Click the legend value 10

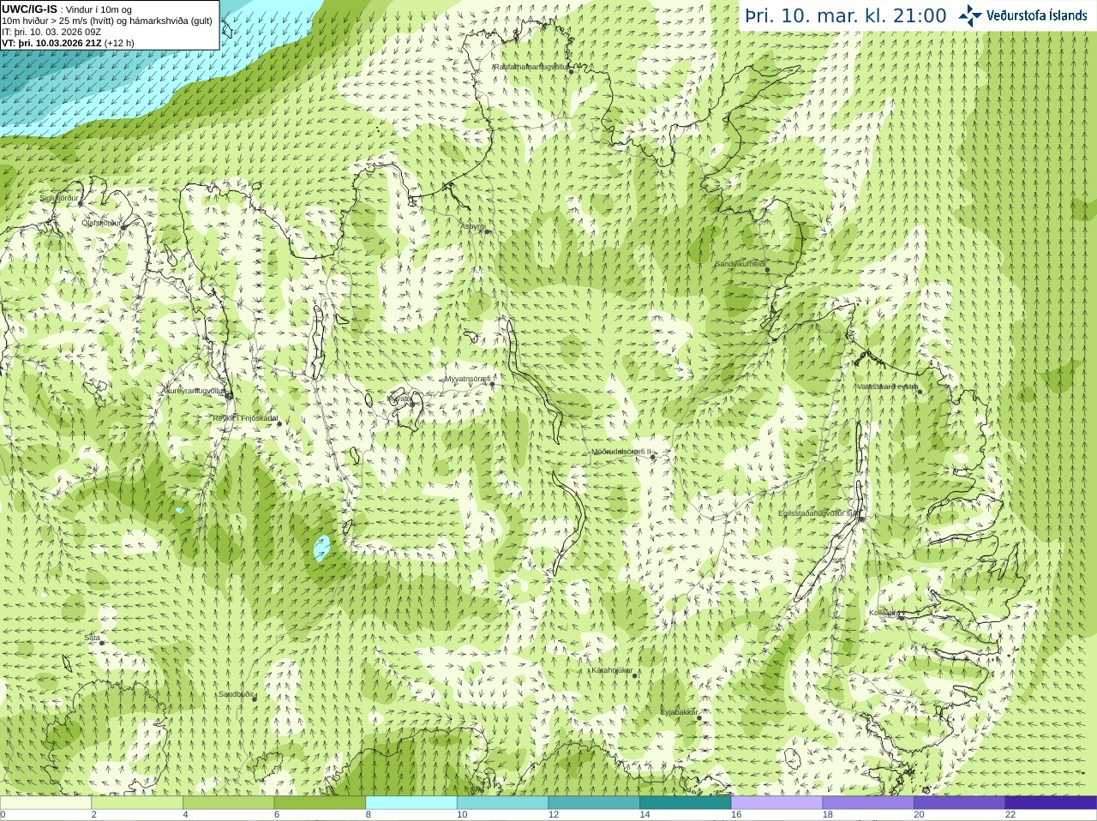coord(462,815)
